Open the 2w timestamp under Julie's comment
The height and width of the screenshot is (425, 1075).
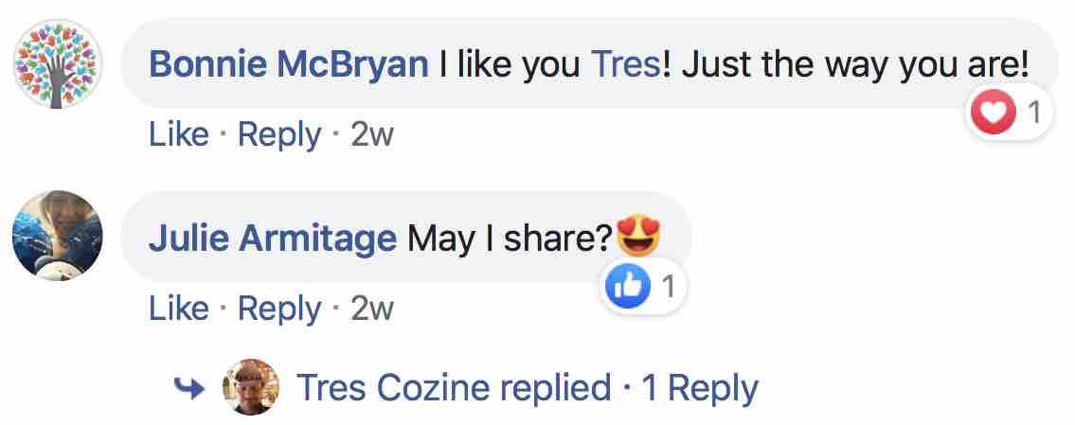coord(371,309)
